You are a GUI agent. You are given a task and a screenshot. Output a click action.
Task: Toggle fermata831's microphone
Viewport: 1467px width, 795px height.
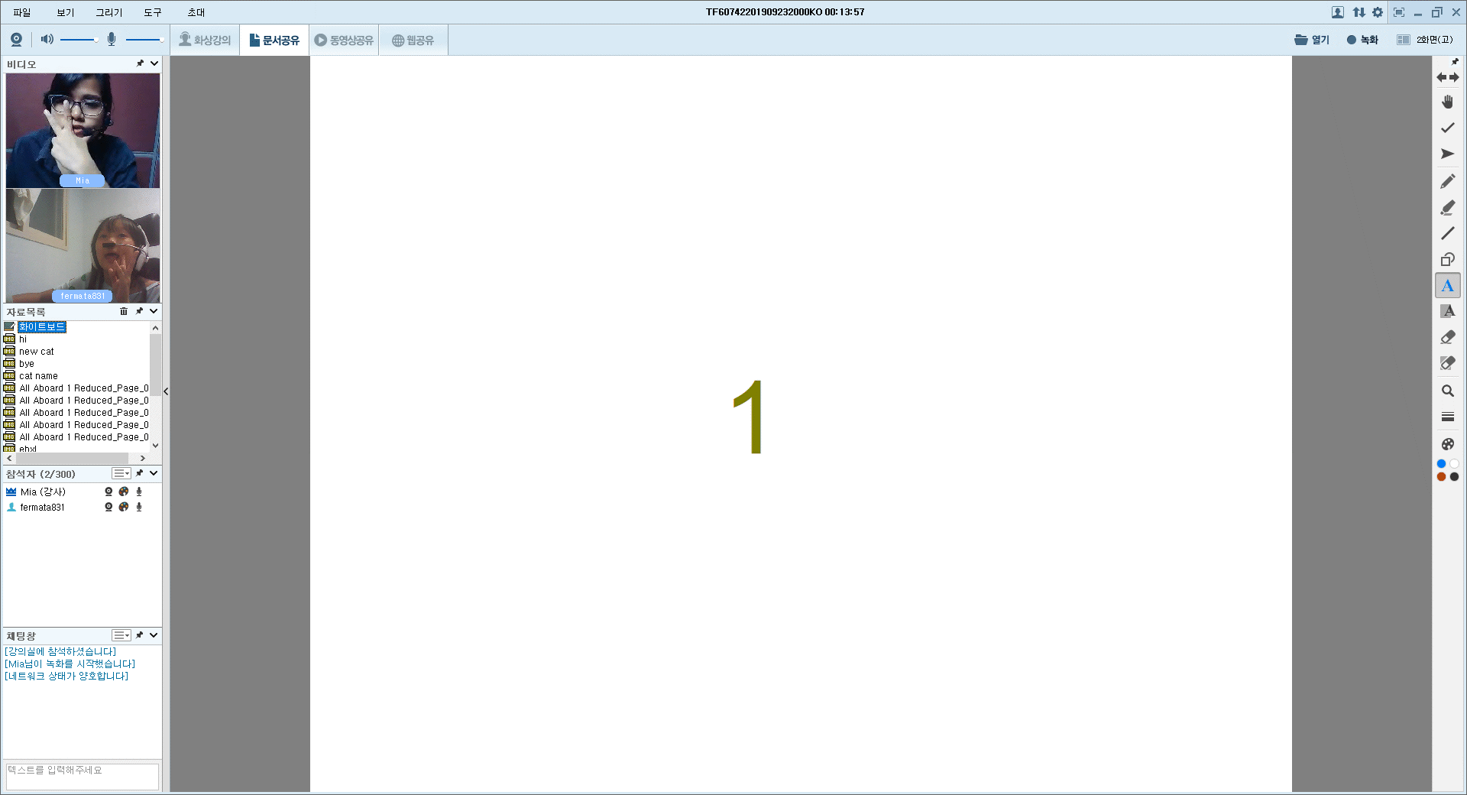tap(139, 507)
